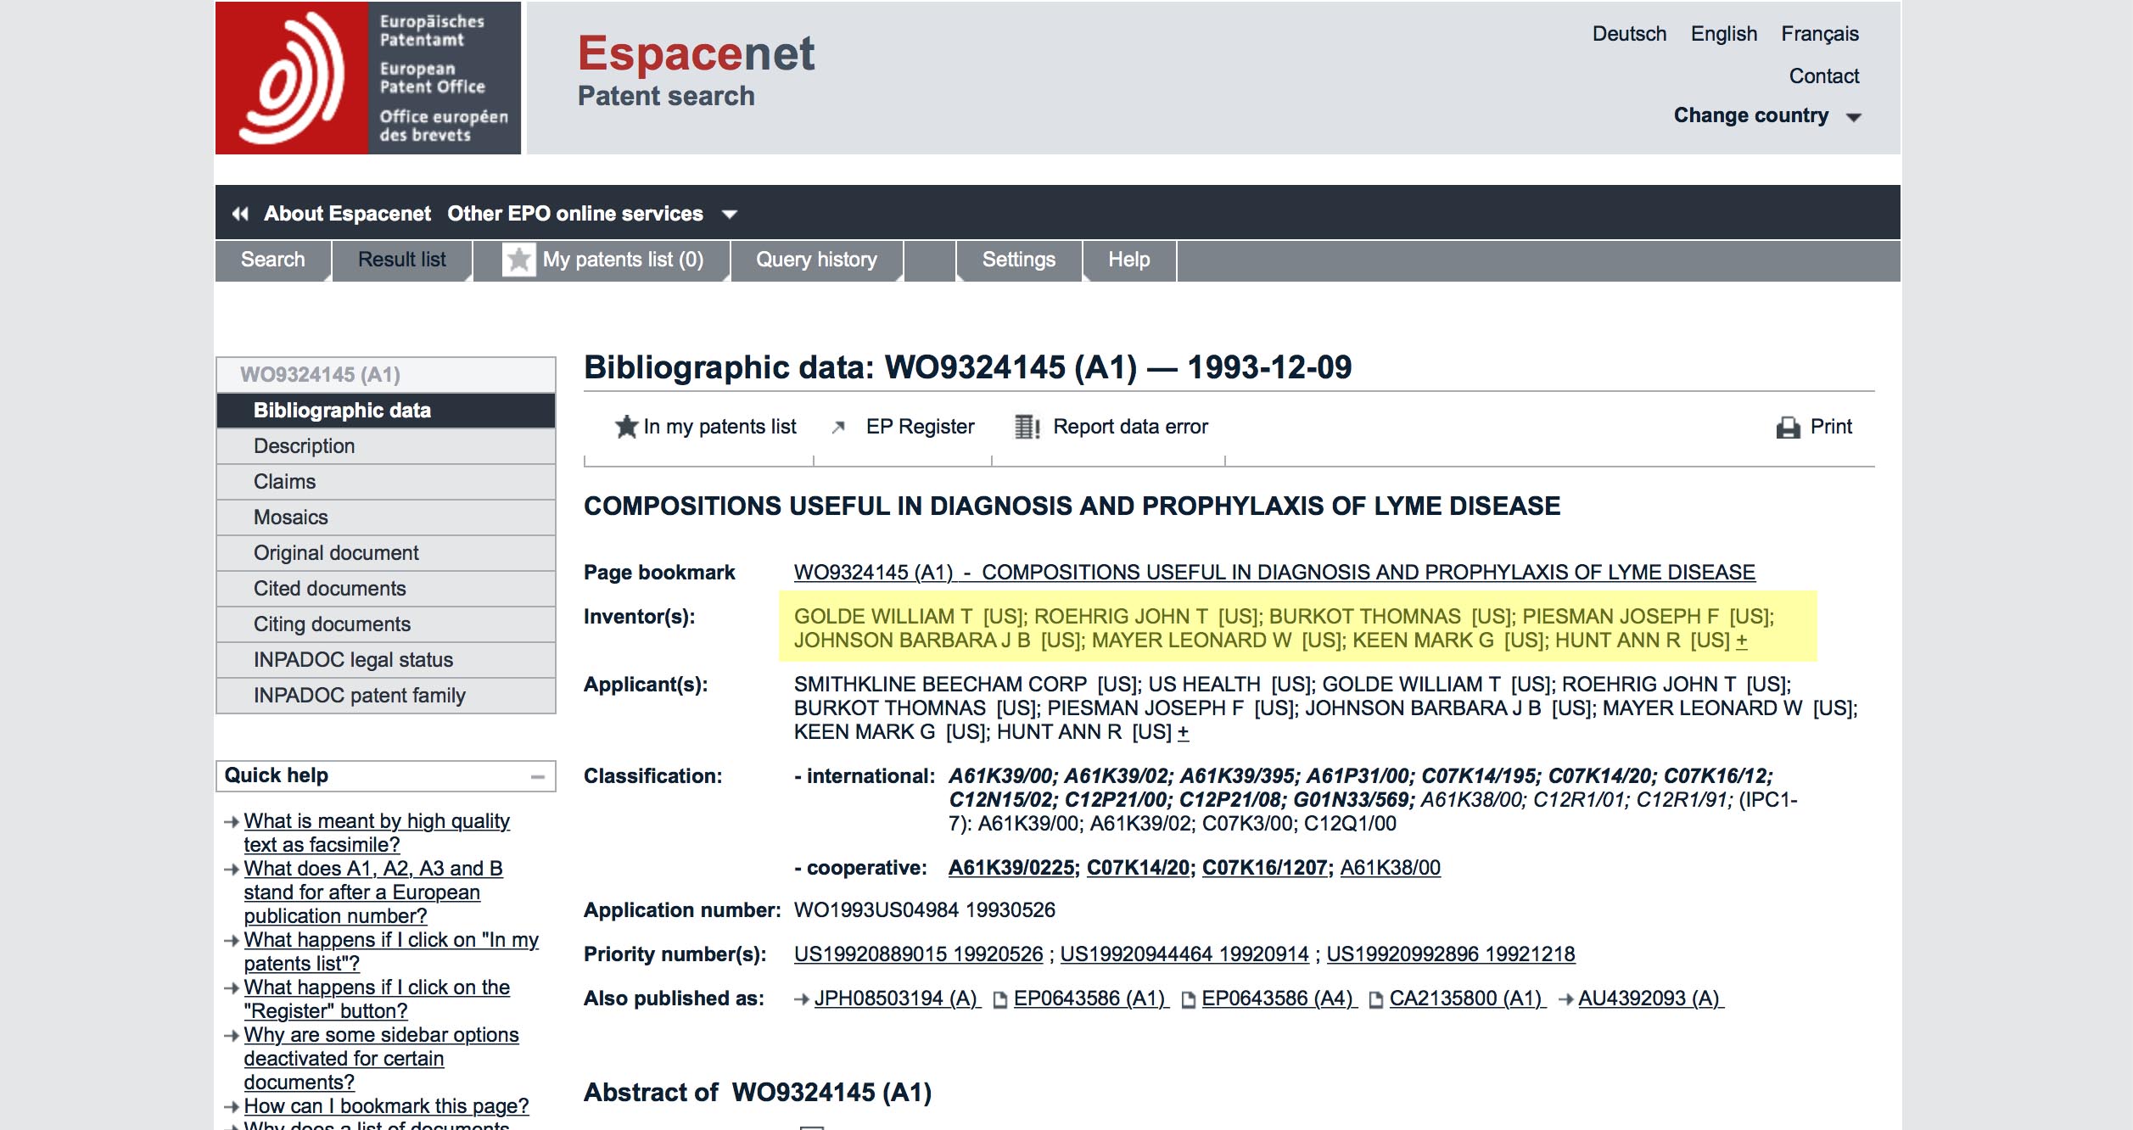Open the Result list tab
This screenshot has height=1130, width=2133.
coord(400,260)
